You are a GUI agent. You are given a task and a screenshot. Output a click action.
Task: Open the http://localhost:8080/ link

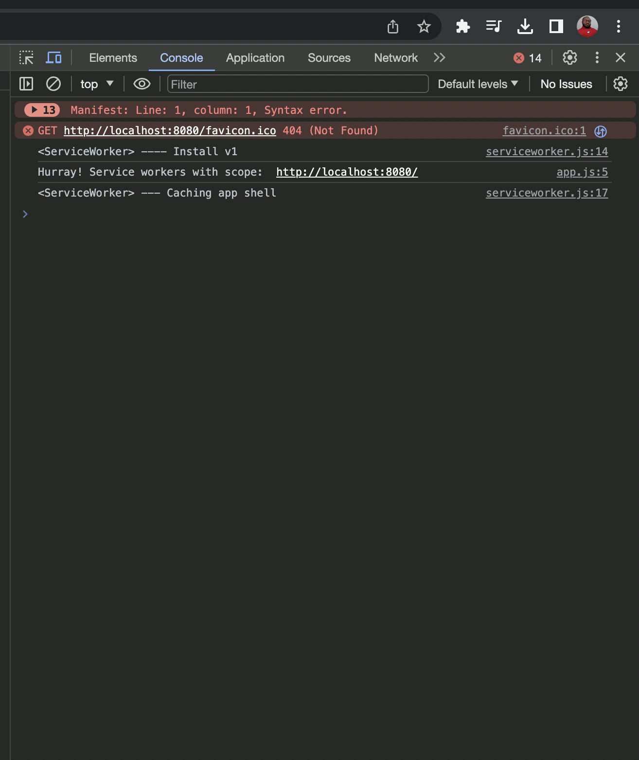(x=347, y=172)
